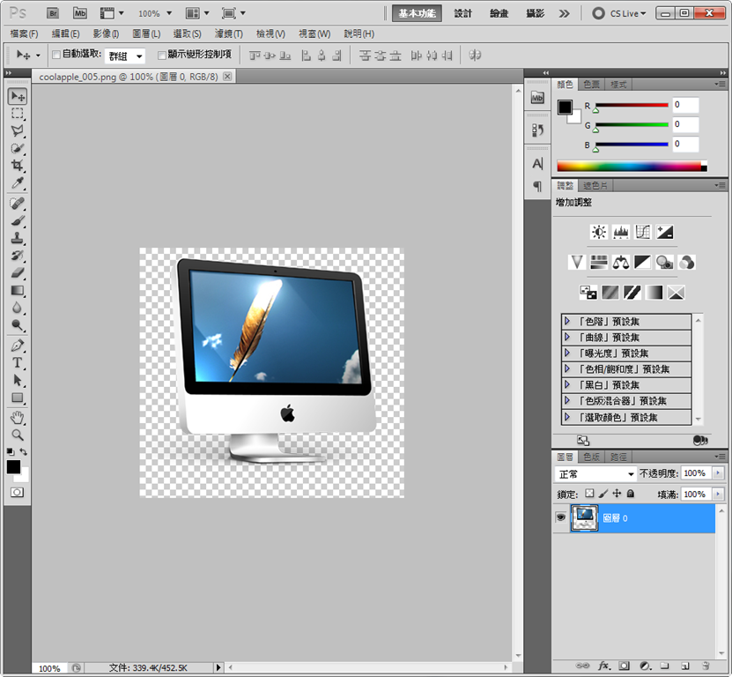Switch to the Design workspace
732x677 pixels.
462,13
